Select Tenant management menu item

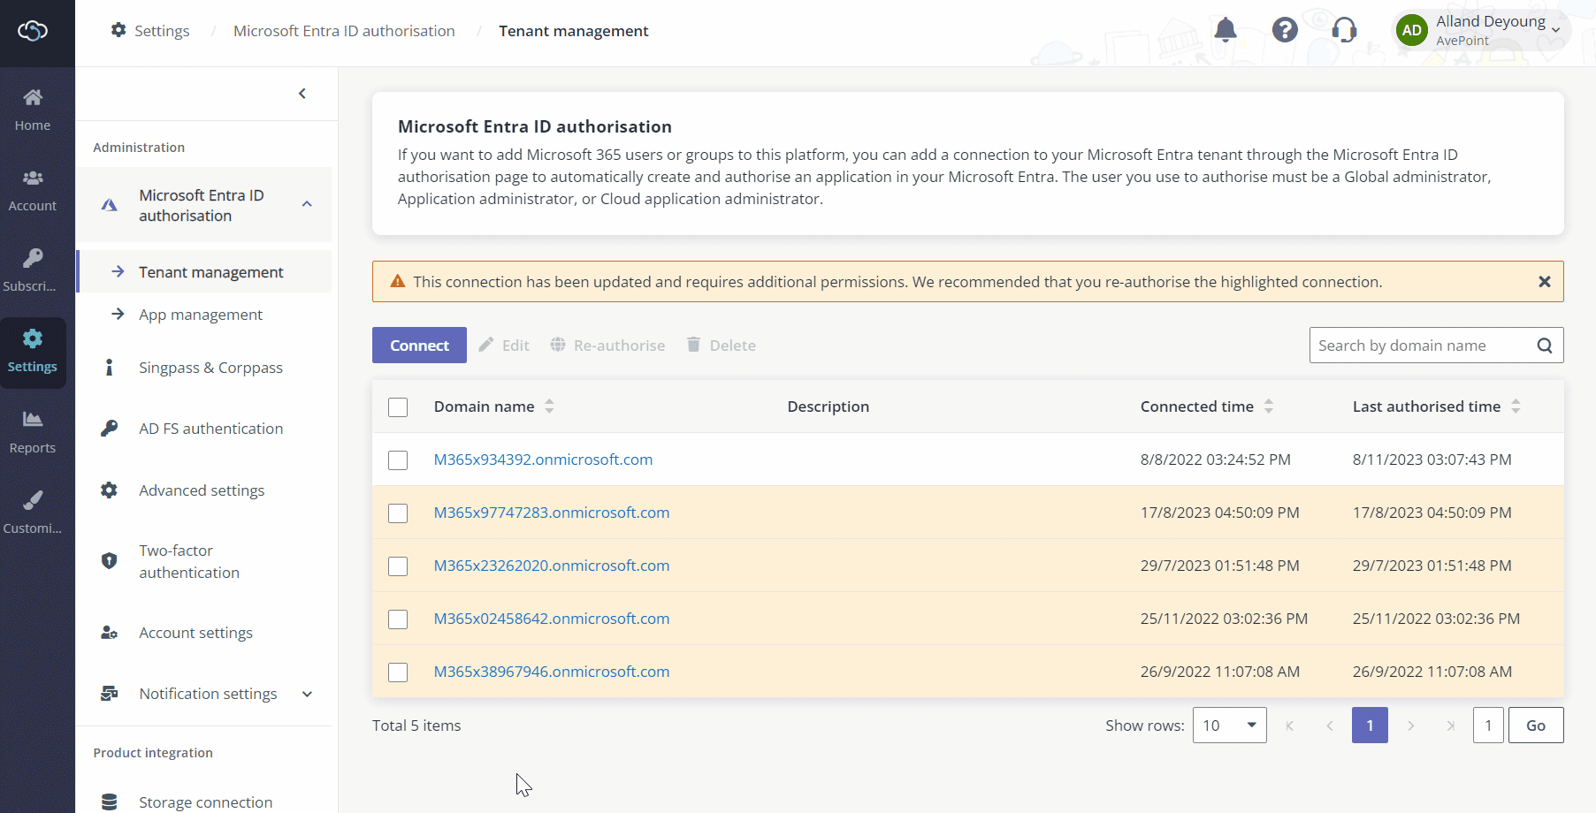(204, 272)
